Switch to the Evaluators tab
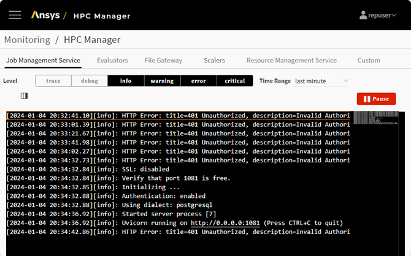The width and height of the screenshot is (411, 256). pos(112,61)
